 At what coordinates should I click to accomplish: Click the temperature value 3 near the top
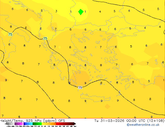pyautogui.click(x=56, y=11)
